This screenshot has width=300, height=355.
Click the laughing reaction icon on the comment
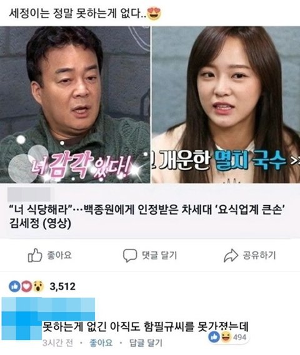(226, 337)
